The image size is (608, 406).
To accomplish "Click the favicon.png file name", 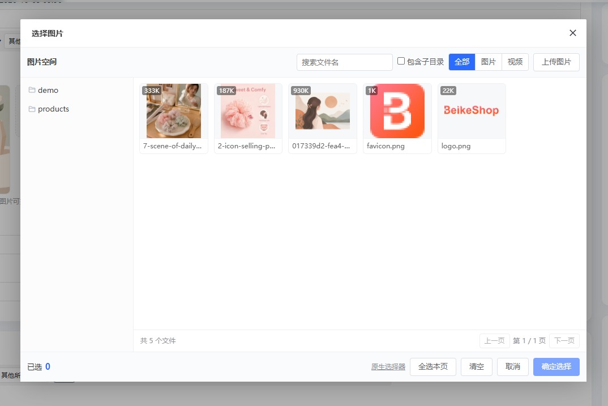I will coord(386,146).
